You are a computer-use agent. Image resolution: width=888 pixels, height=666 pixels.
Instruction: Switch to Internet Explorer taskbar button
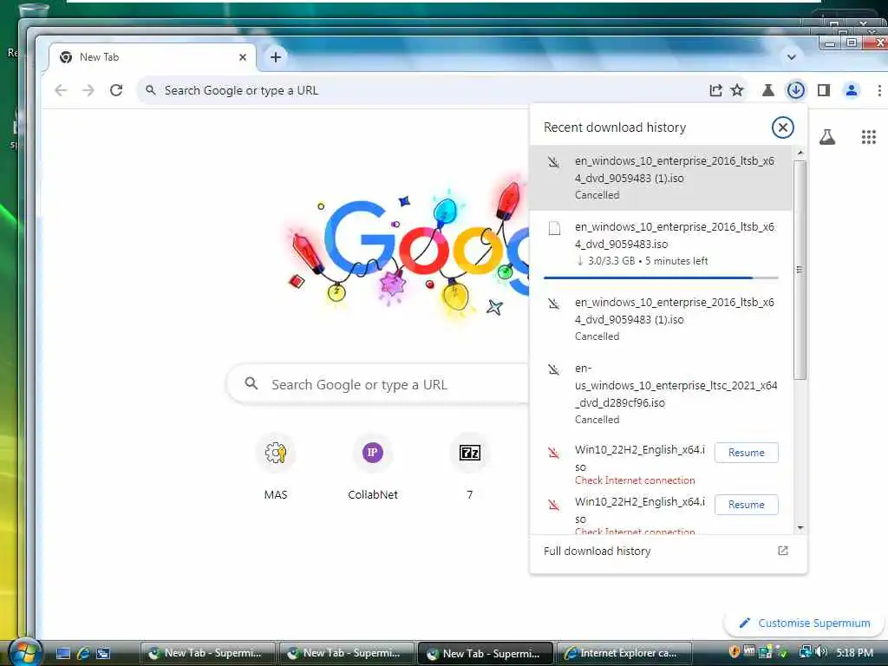tap(624, 653)
